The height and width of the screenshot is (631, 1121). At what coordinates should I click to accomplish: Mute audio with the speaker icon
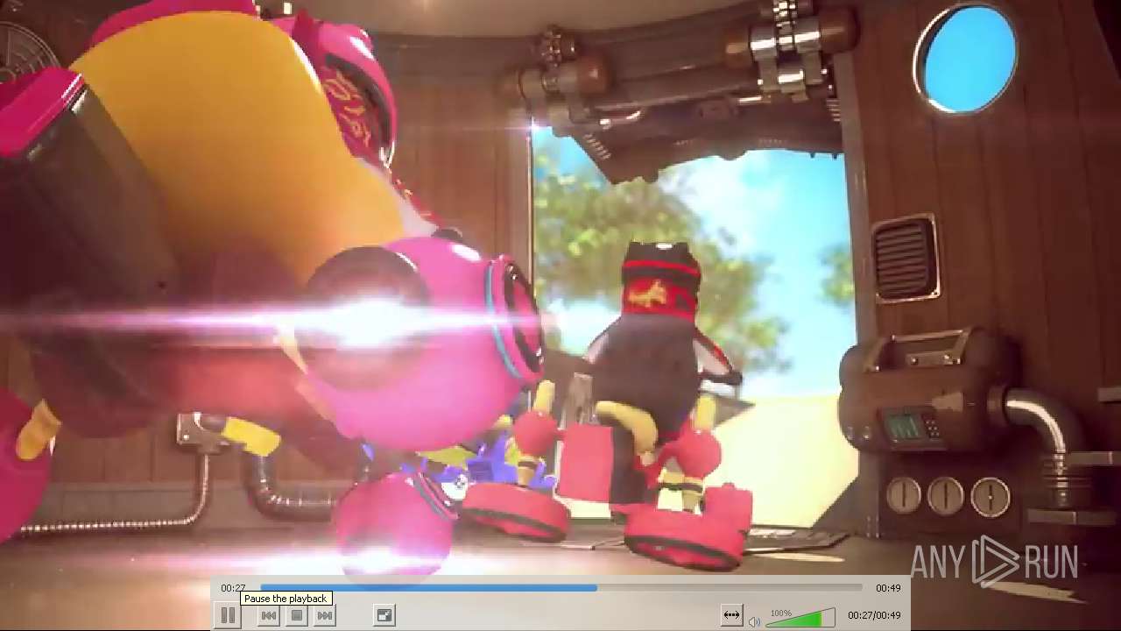pyautogui.click(x=754, y=621)
